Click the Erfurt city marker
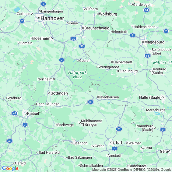This screenshot has height=172, width=172. pos(111,142)
